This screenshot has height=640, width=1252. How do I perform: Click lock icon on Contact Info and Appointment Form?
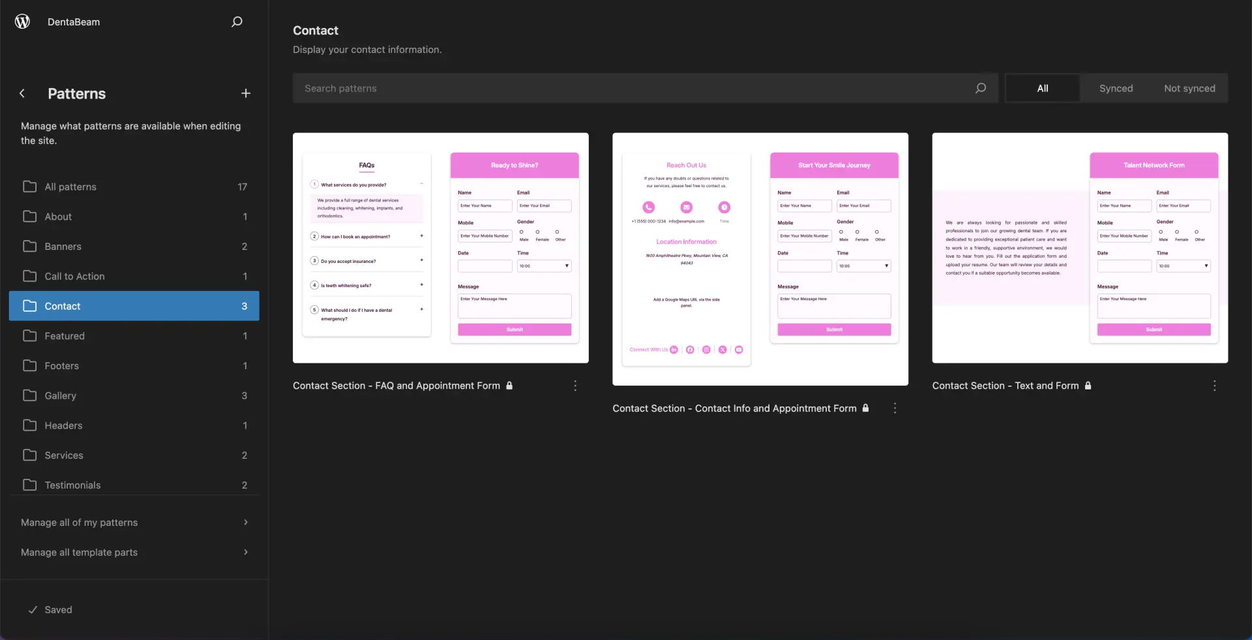click(865, 408)
